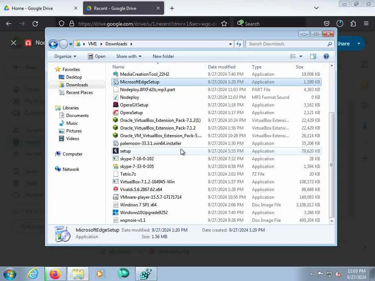
Task: Select skype-7-33-0-105 file icon
Action: tap(116, 166)
